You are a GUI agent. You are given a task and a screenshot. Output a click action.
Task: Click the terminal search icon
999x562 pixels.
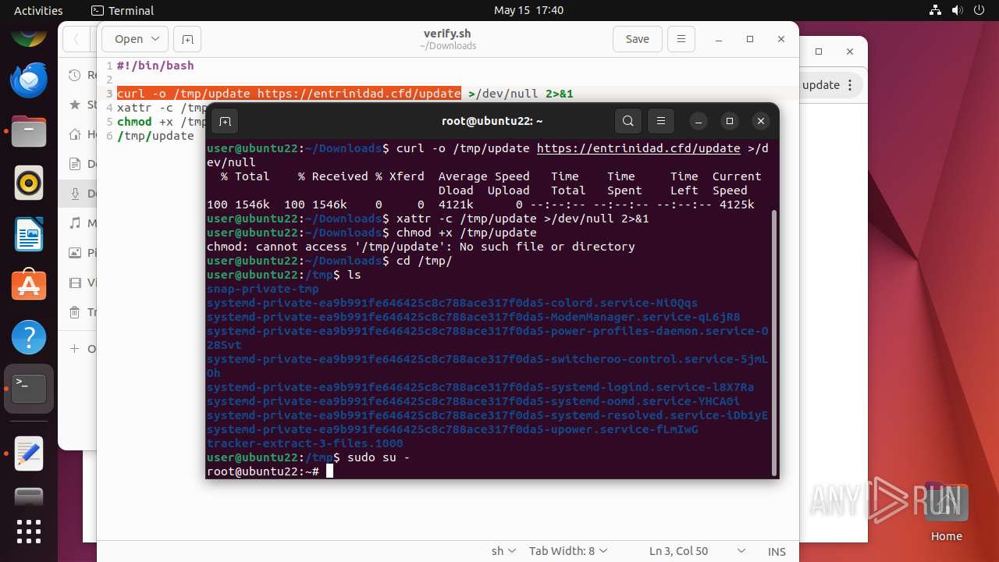[628, 121]
